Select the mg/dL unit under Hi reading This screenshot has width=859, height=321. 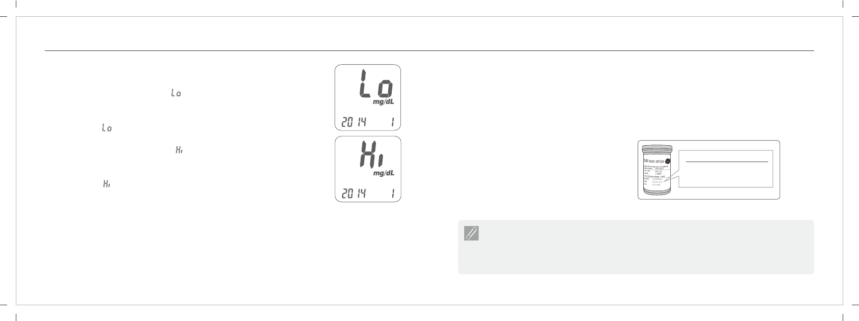point(384,173)
